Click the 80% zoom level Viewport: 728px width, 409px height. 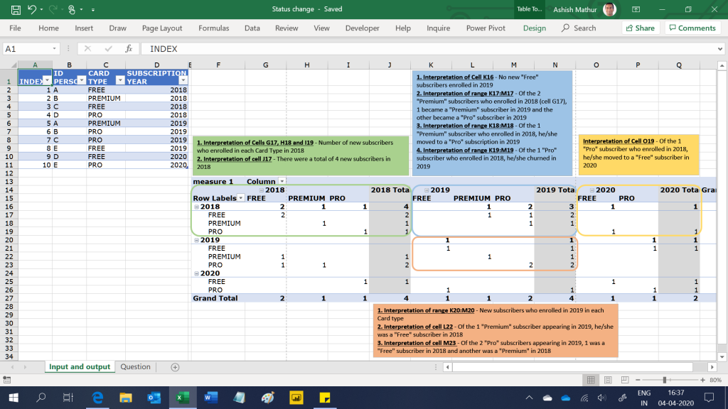click(x=715, y=380)
